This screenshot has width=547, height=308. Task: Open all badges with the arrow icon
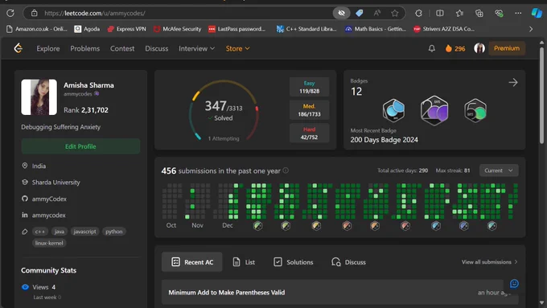tap(513, 83)
